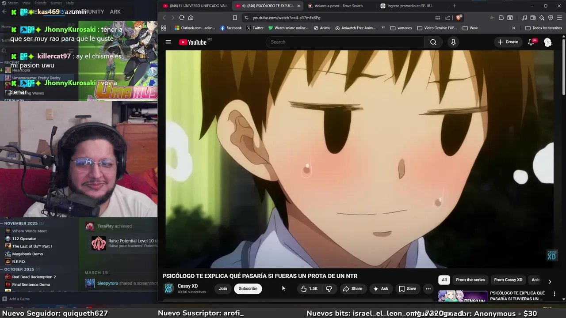
Task: Click the video menu on suggested video
Action: [555, 294]
